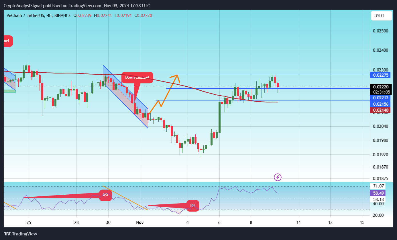The height and width of the screenshot is (240, 397).
Task: Click the close price C0.02220 value
Action: point(143,16)
